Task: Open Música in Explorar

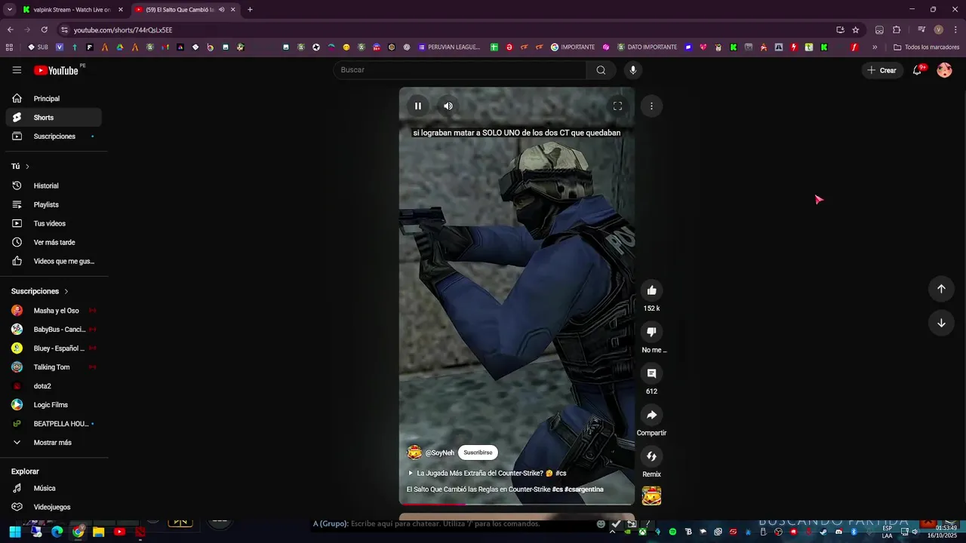Action: (x=54, y=489)
